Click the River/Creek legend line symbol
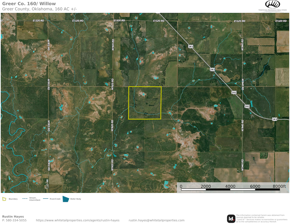 [x=46, y=199]
